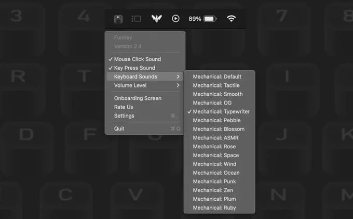The width and height of the screenshot is (353, 219).
Task: Click the 89% battery percentage text
Action: tap(195, 19)
